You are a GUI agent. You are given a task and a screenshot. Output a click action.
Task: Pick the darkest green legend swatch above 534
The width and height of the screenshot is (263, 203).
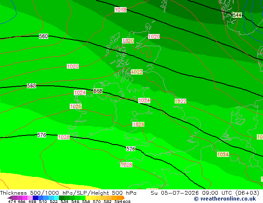(61, 198)
